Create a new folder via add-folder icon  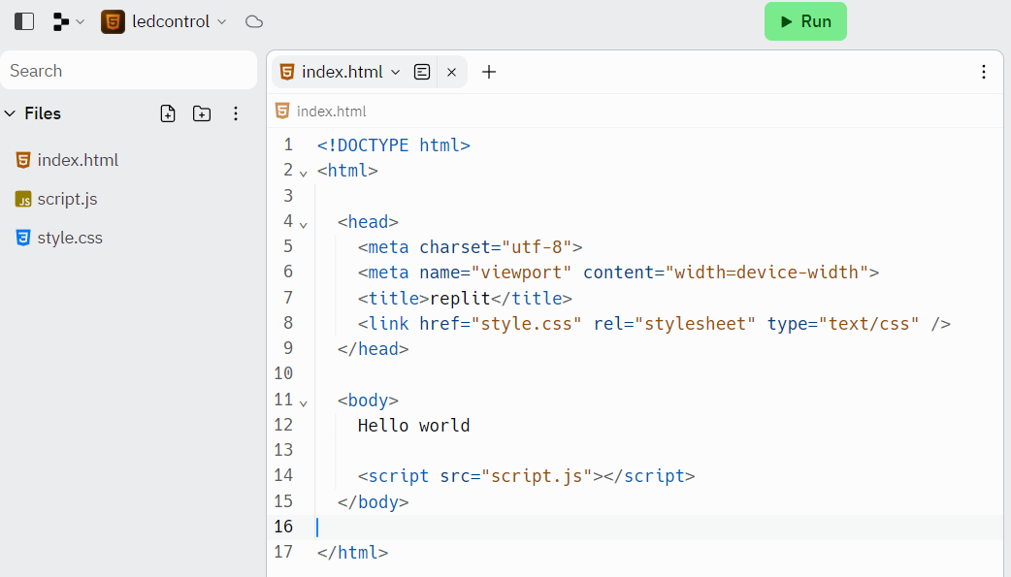point(202,113)
